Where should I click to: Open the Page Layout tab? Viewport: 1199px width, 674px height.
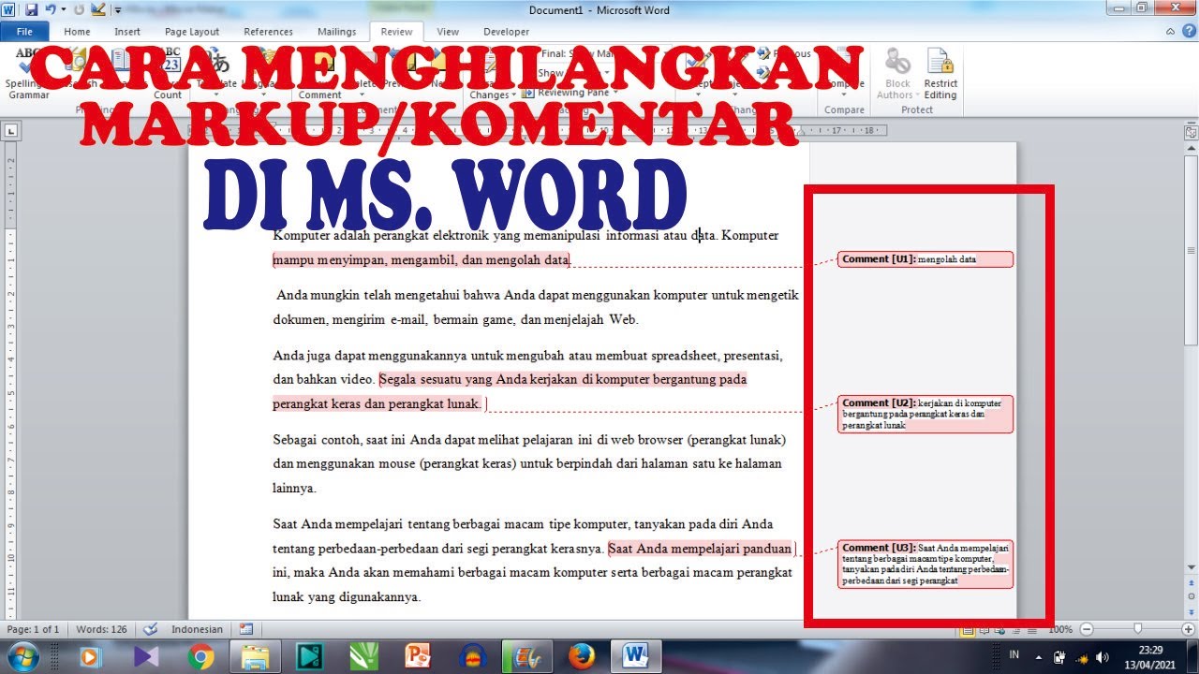point(192,32)
